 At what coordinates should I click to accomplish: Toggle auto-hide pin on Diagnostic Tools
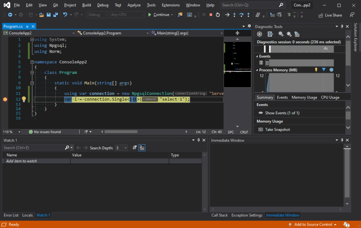[342, 27]
